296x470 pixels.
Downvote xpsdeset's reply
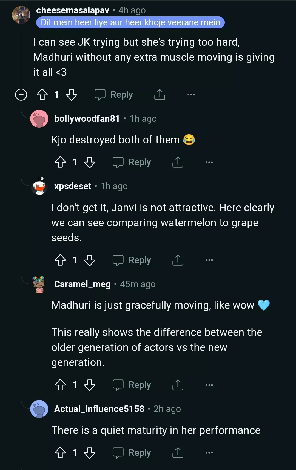point(90,260)
